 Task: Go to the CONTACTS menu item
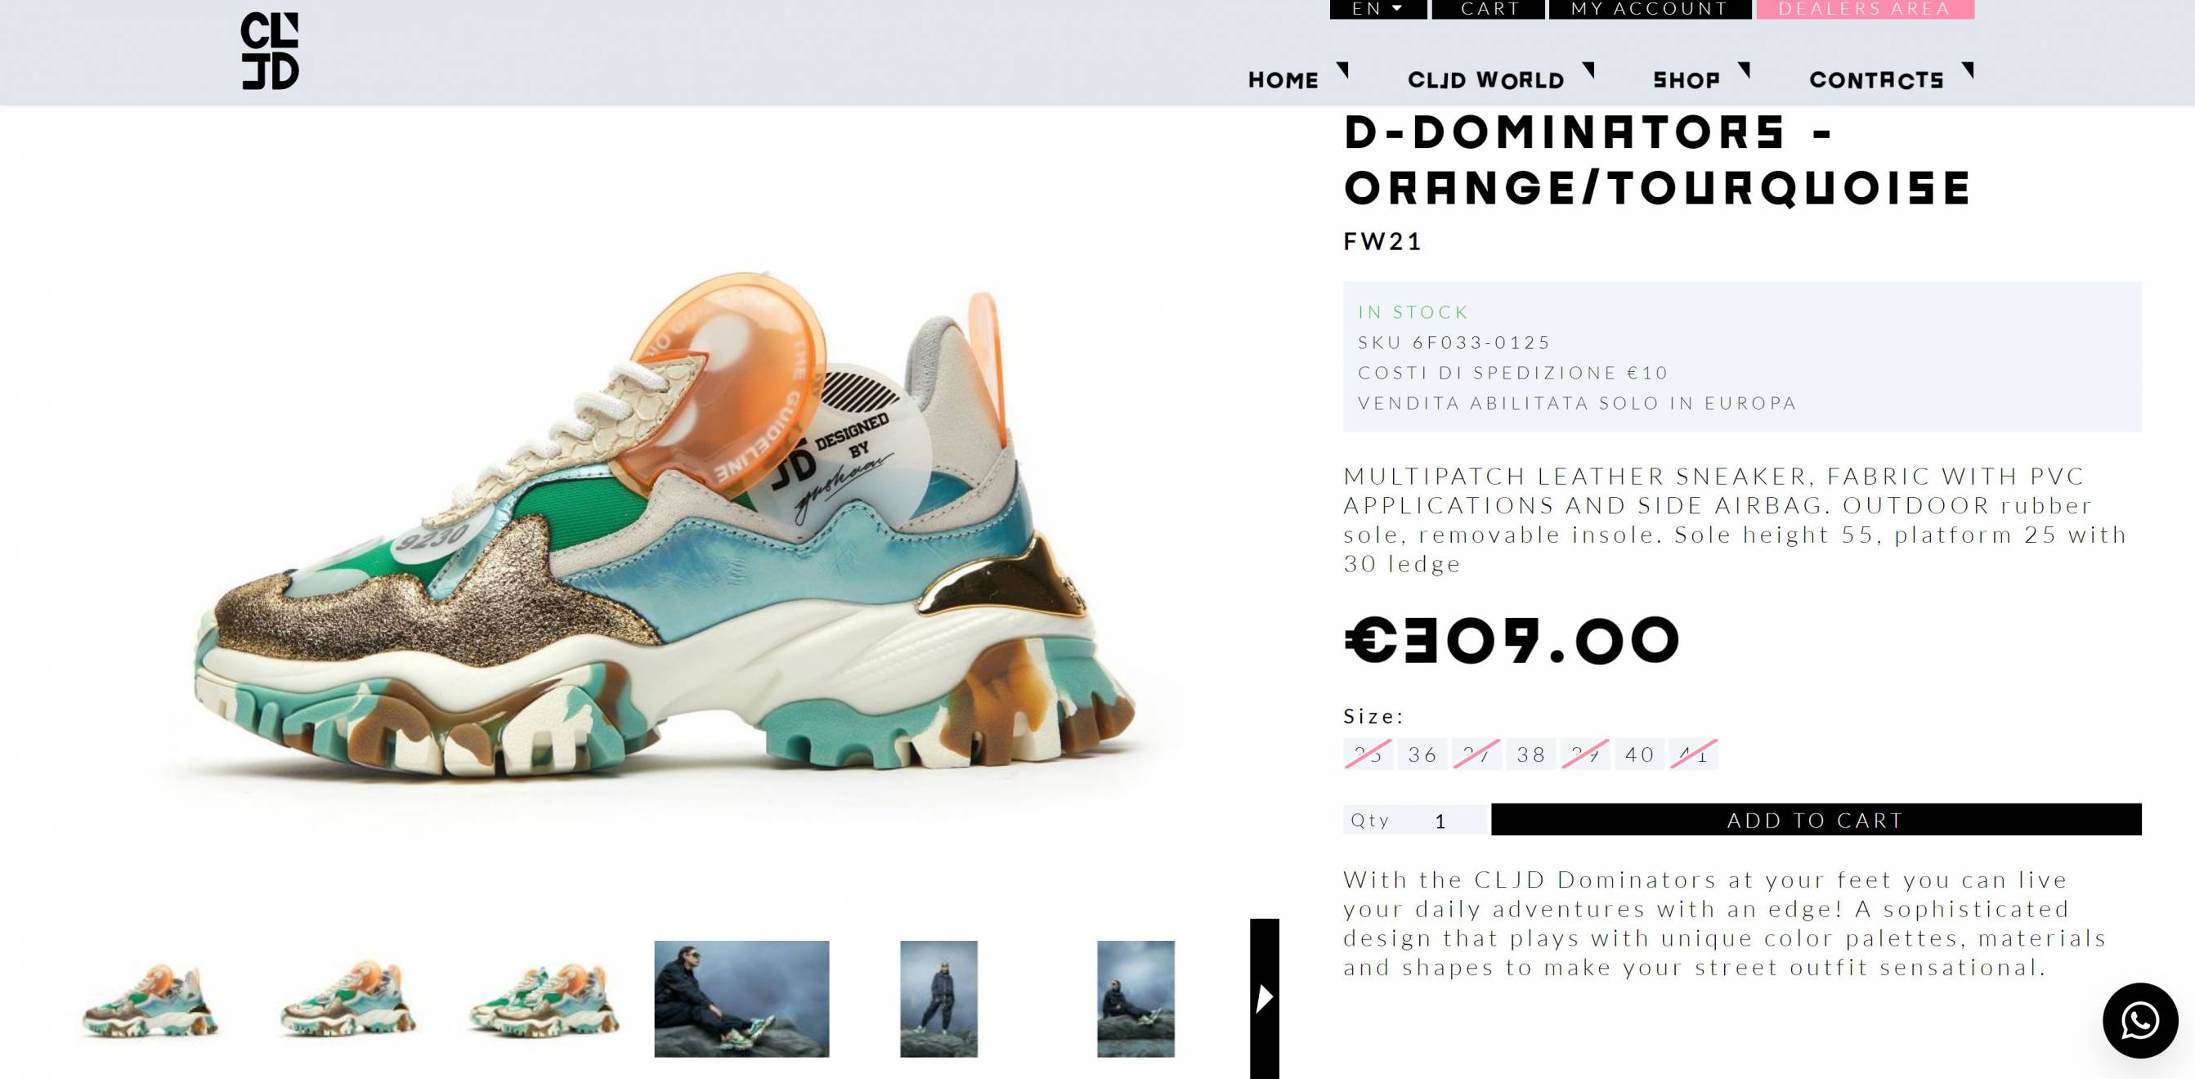pos(1876,80)
